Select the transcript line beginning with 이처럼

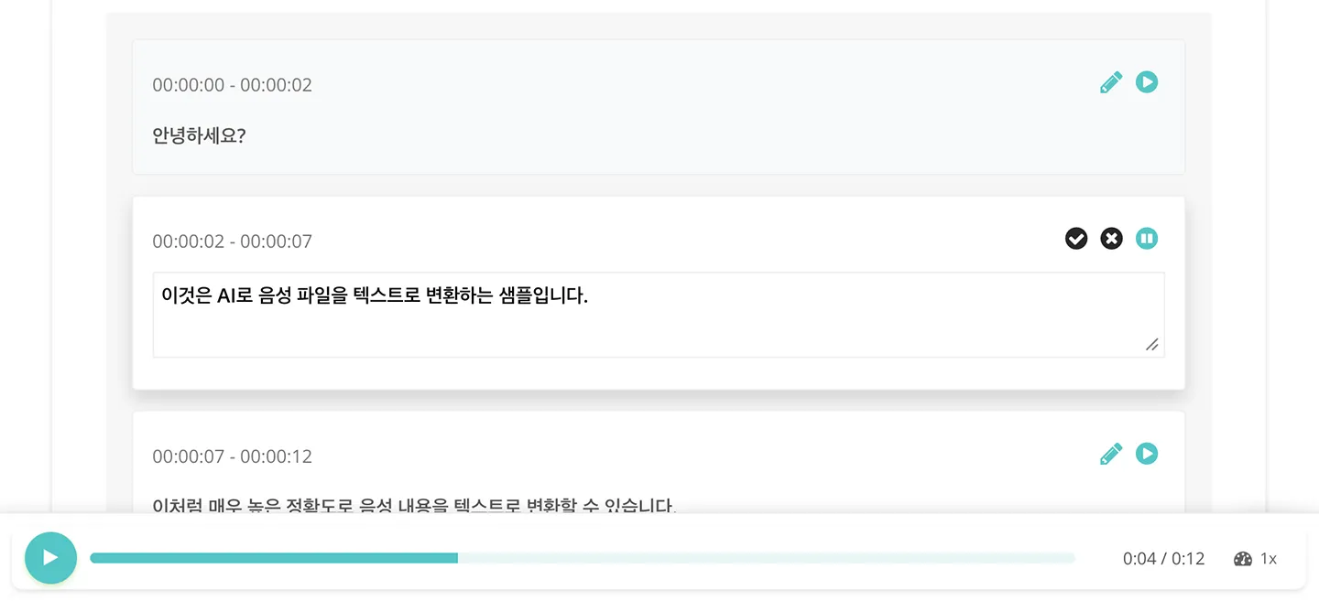414,505
